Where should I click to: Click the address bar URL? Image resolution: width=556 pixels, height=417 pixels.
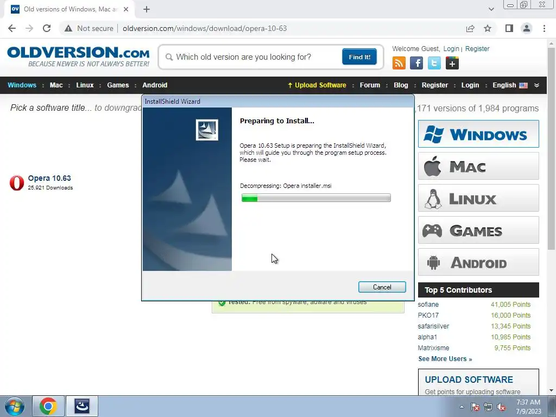[x=205, y=28]
